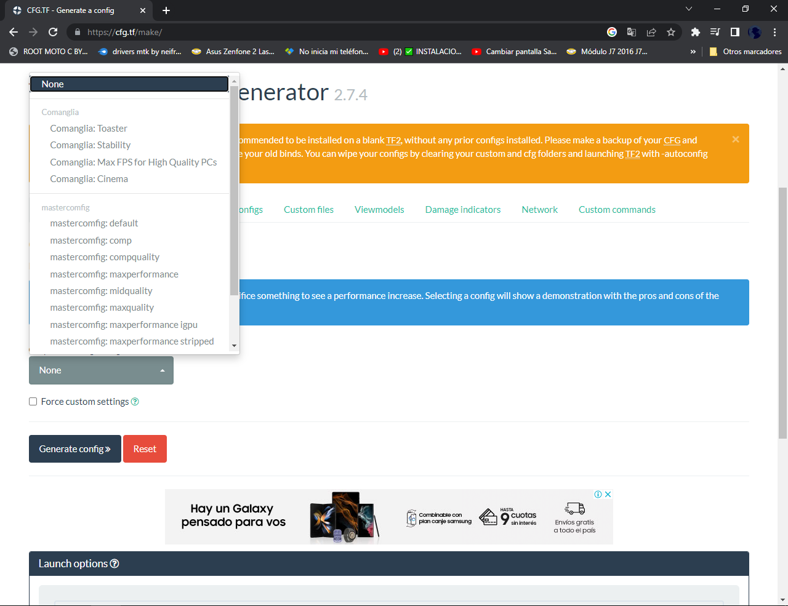Viewport: 788px width, 606px height.
Task: Open the tab search chevron
Action: point(689,9)
